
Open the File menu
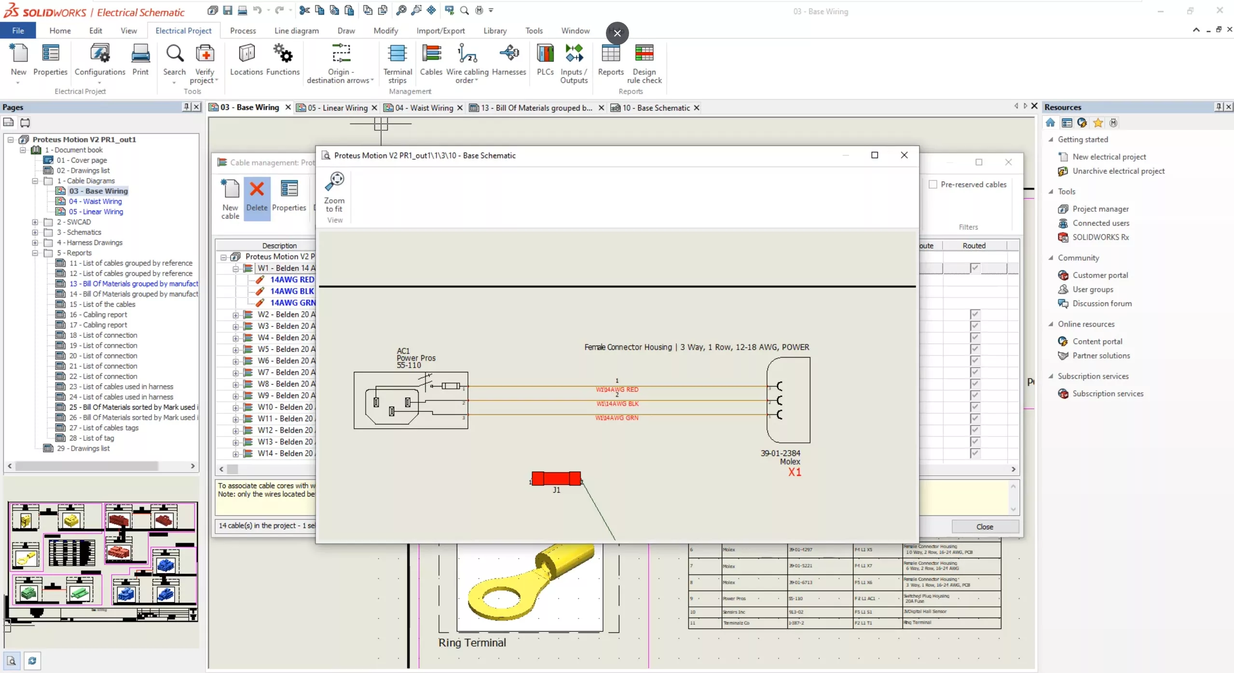point(18,30)
